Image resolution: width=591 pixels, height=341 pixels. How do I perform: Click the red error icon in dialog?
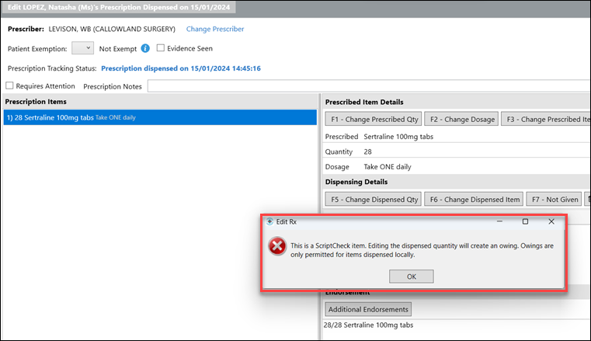(x=277, y=246)
